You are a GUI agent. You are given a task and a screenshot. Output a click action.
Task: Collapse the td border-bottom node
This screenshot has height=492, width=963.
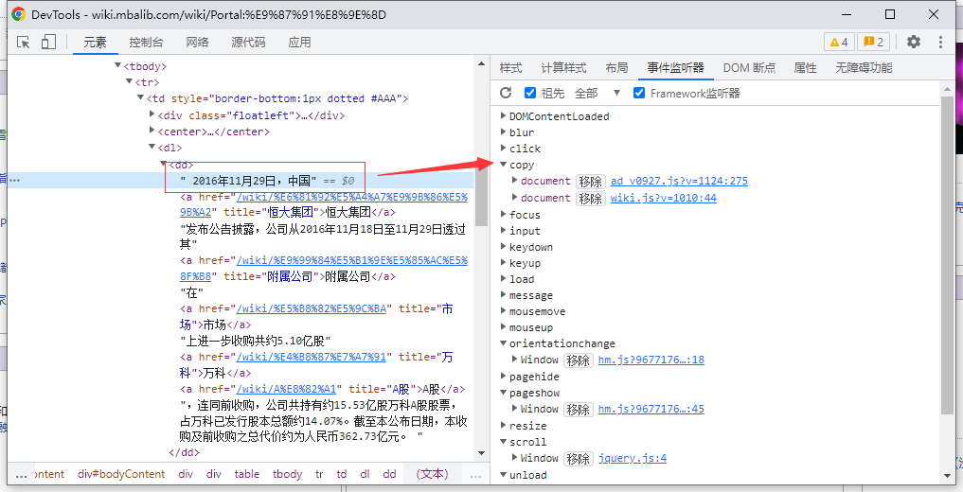click(x=141, y=97)
